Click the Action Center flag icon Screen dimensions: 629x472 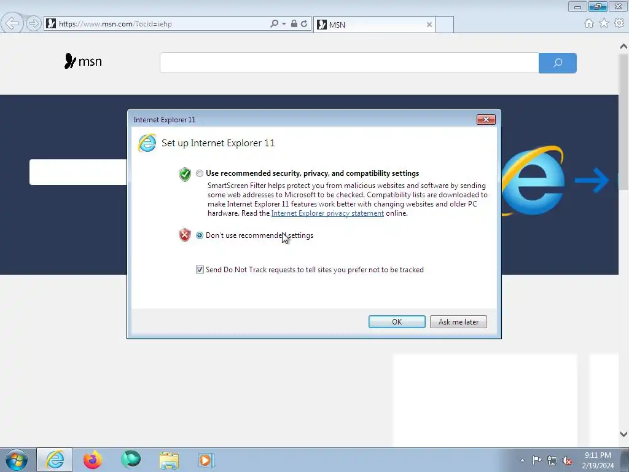(537, 460)
